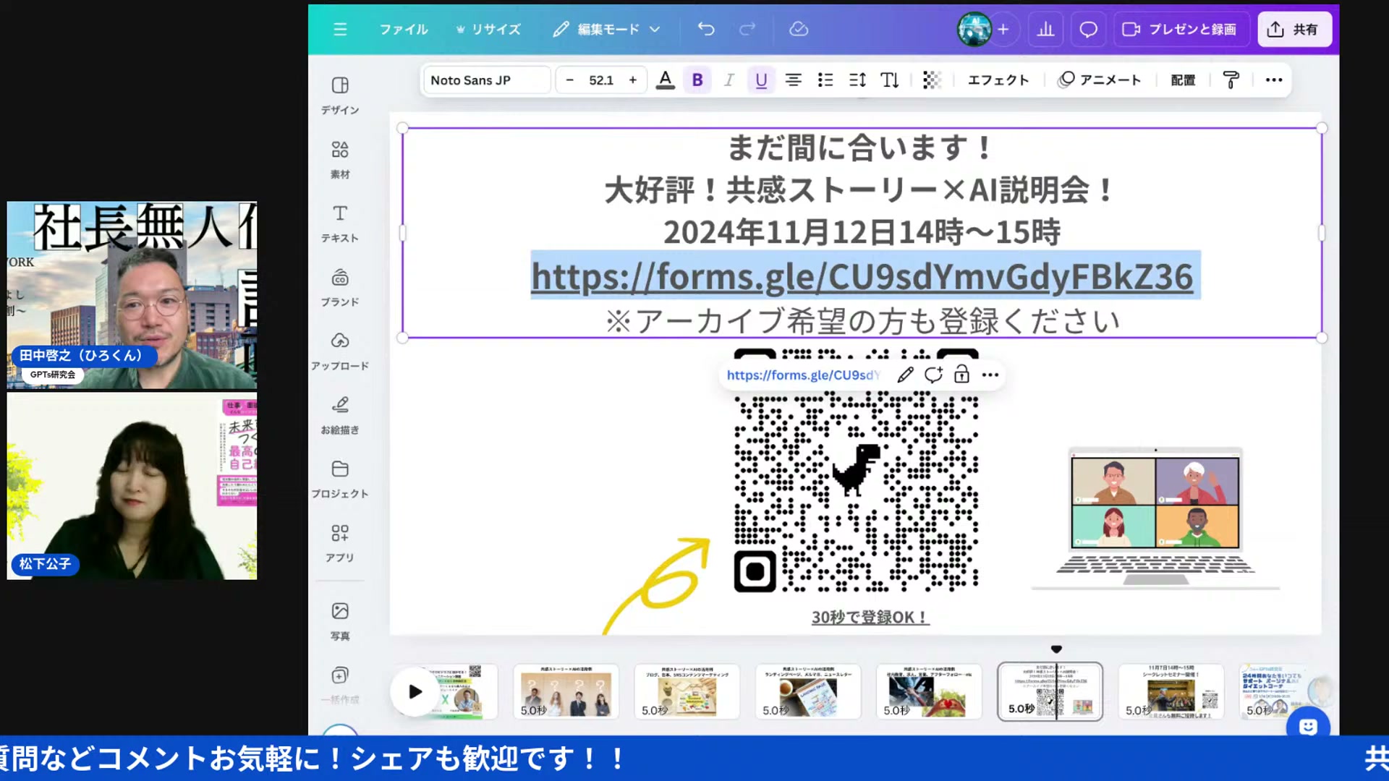Viewport: 1389px width, 781px height.
Task: Click プレゼンと録画 button
Action: click(x=1181, y=29)
